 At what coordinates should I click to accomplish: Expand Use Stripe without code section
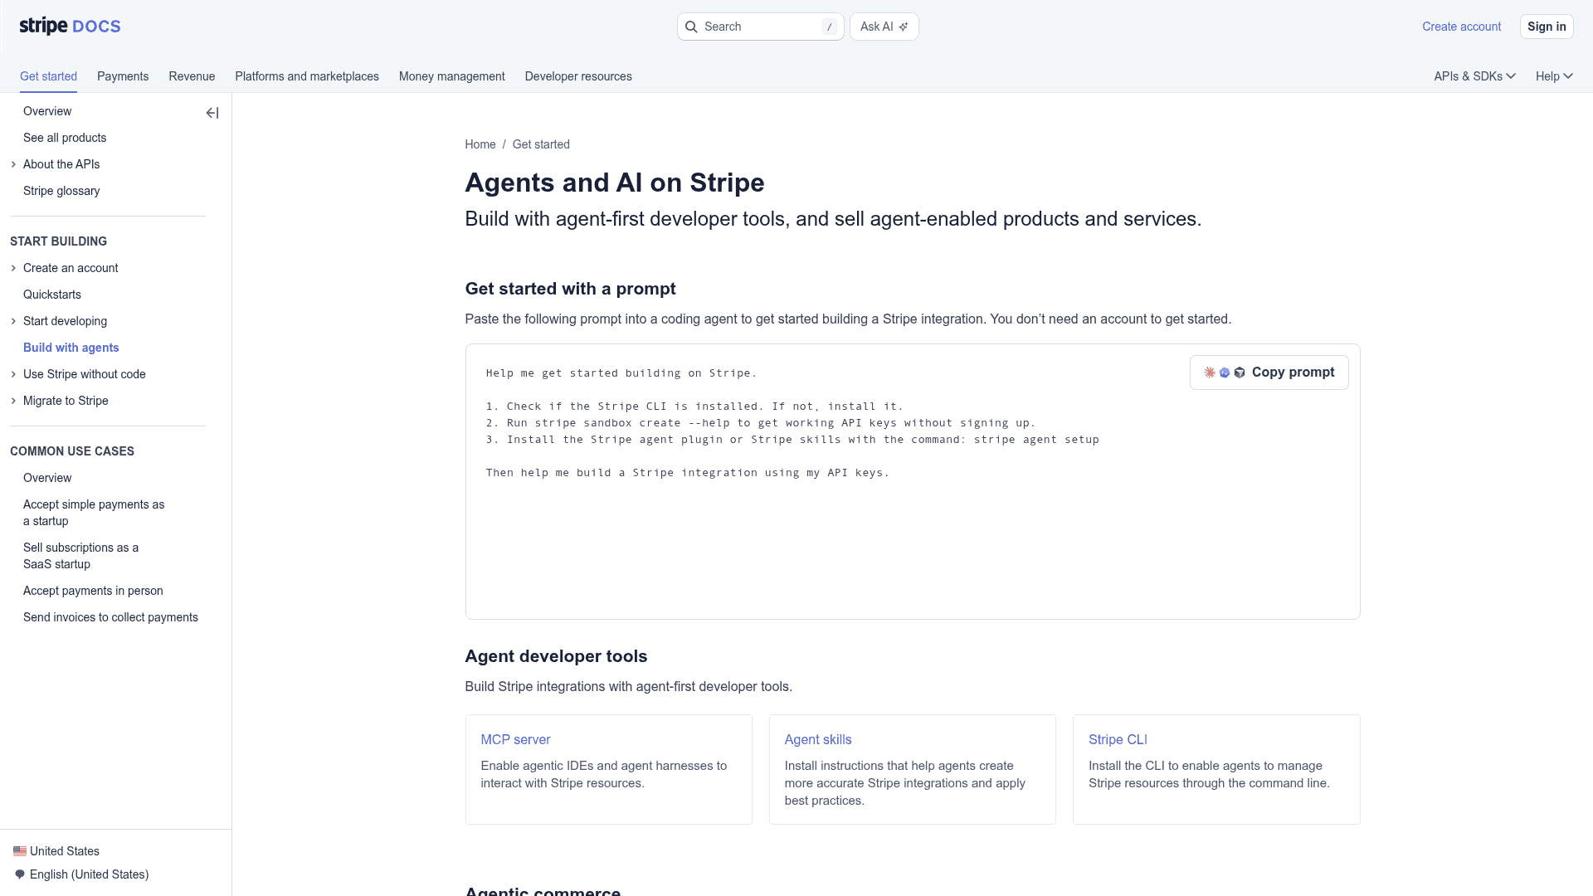13,374
